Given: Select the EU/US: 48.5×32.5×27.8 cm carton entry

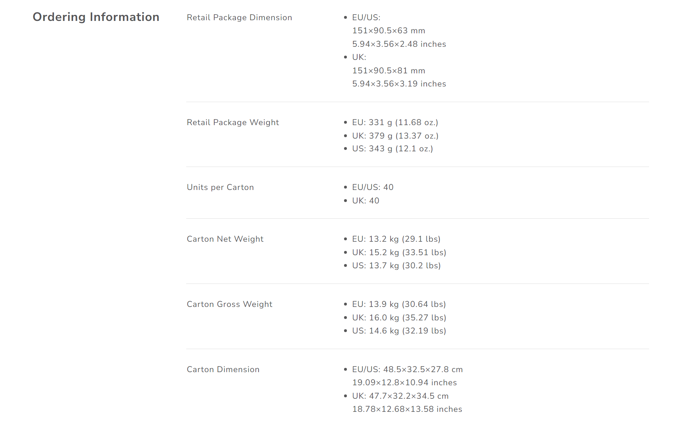Looking at the screenshot, I should [408, 369].
